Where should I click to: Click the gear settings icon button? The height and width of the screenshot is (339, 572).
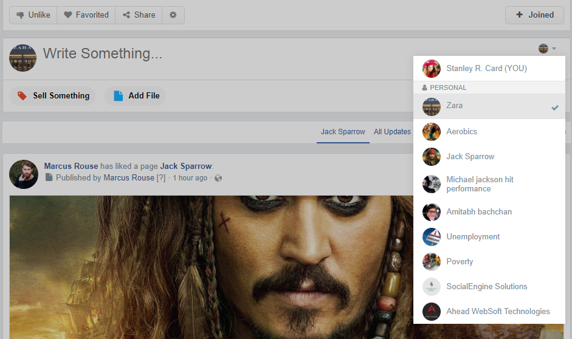[x=173, y=15]
